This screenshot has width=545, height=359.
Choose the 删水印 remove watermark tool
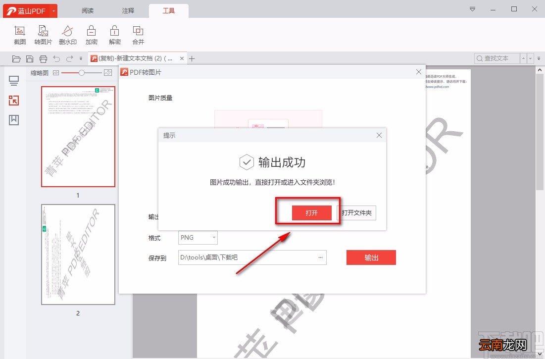click(67, 35)
